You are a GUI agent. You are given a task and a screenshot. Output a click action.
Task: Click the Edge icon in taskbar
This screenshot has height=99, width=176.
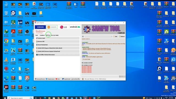point(45,98)
